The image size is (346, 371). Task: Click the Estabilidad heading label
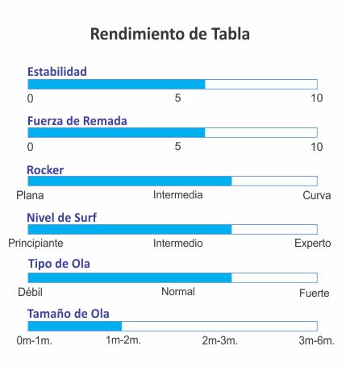pyautogui.click(x=57, y=72)
